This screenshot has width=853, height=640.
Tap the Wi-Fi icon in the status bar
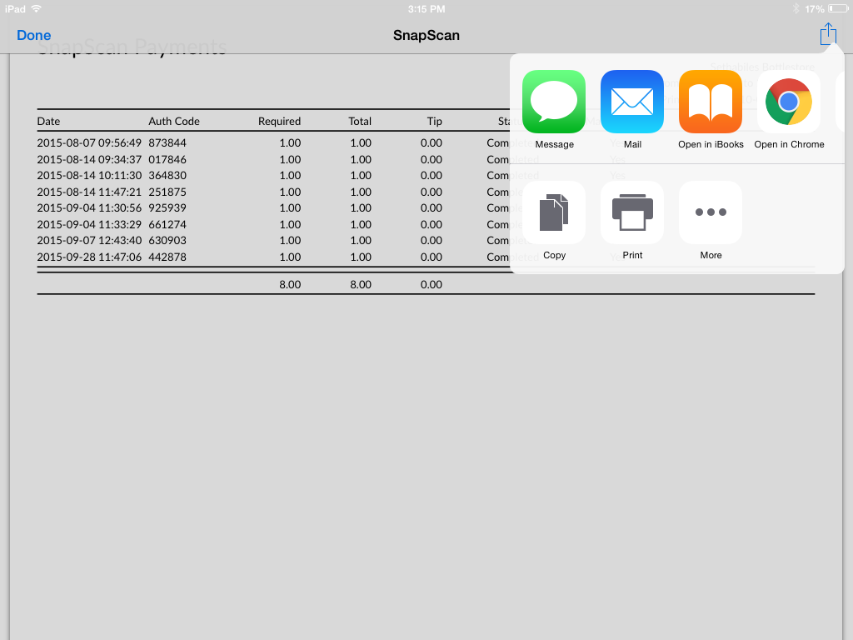click(x=37, y=8)
